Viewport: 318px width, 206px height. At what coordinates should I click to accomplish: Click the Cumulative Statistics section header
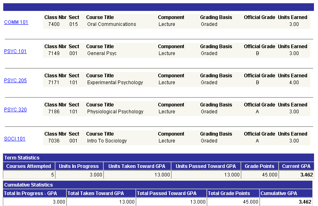28,185
